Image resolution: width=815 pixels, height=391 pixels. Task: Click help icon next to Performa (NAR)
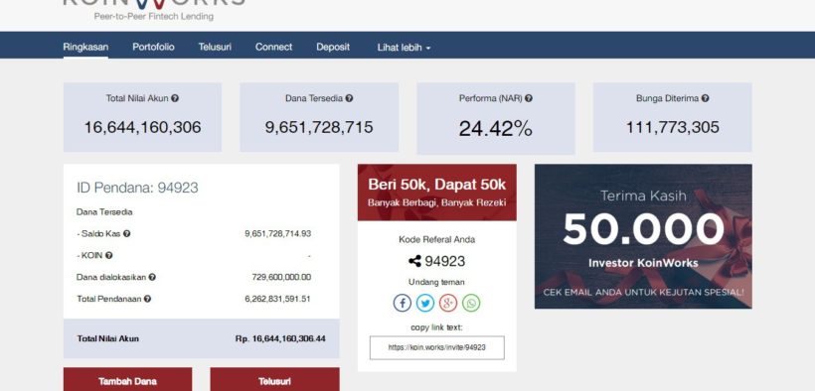[x=528, y=98]
